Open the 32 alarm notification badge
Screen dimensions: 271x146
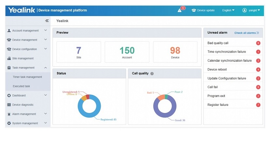(183, 8)
